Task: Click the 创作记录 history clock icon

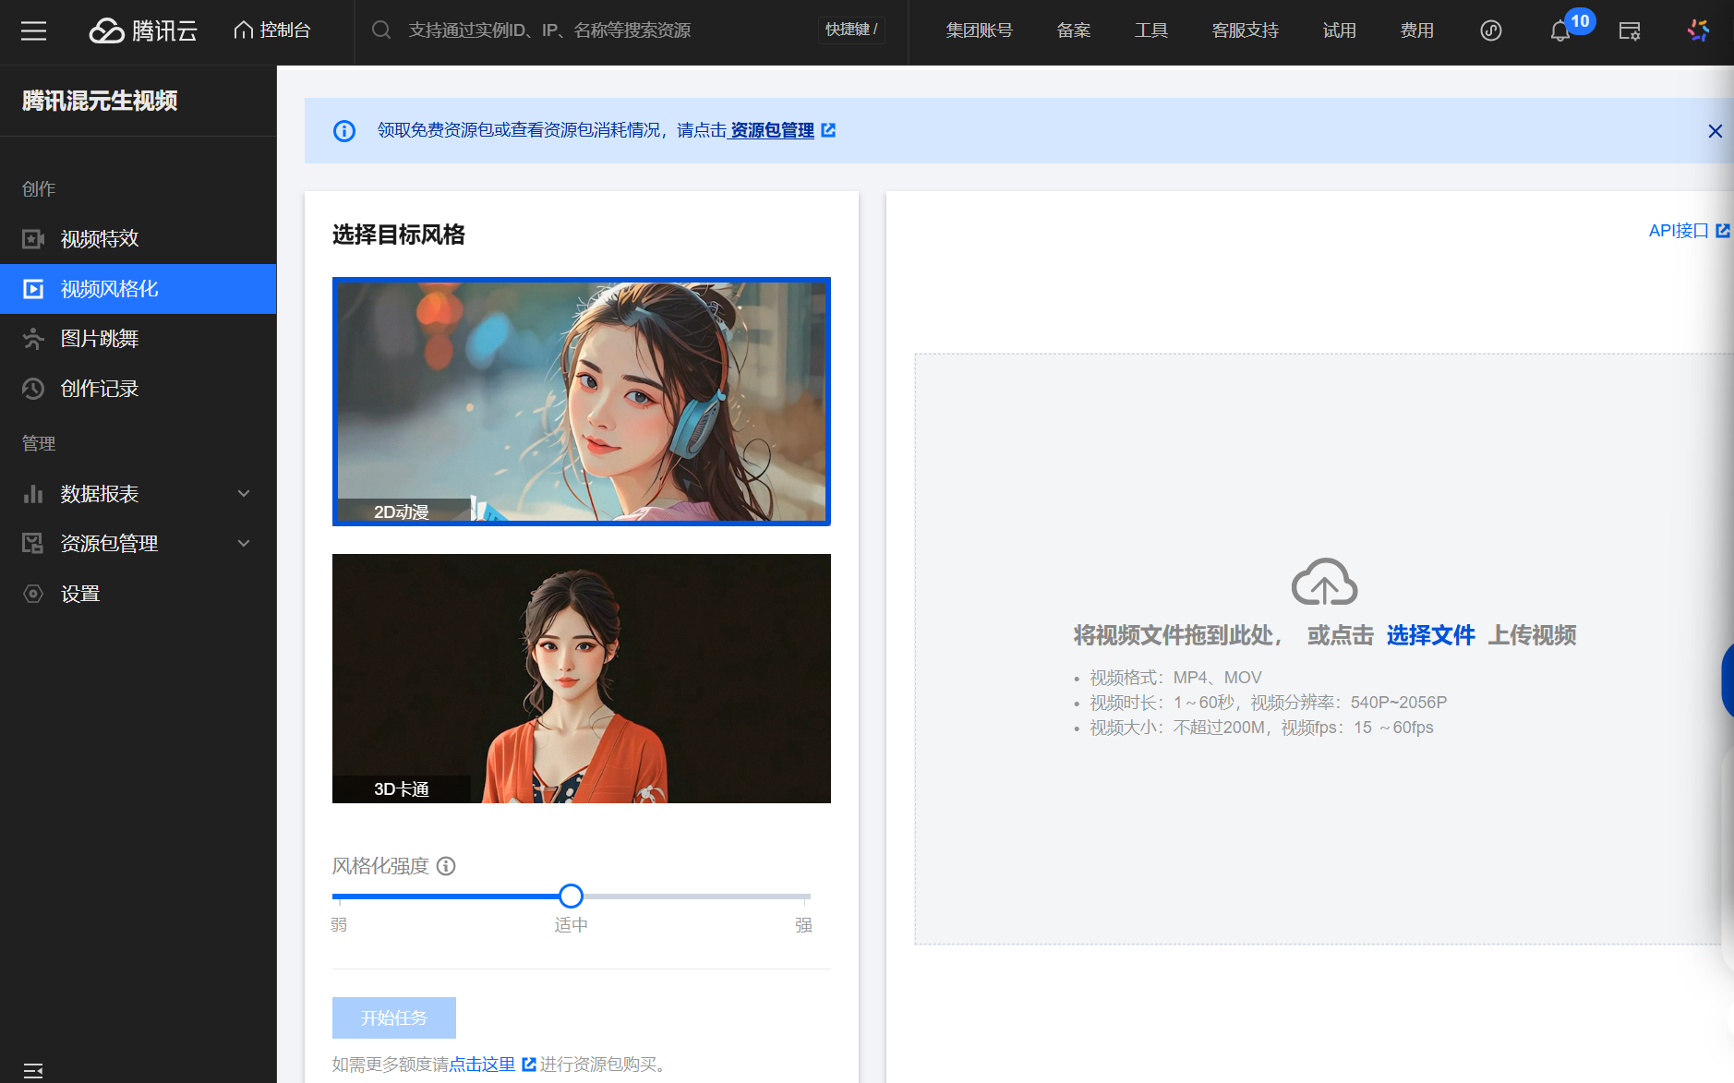Action: pyautogui.click(x=33, y=389)
